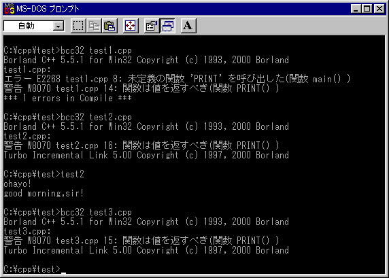Viewport: 389px width, 278px height.
Task: Open the Properties sheet icon
Action: [x=152, y=26]
